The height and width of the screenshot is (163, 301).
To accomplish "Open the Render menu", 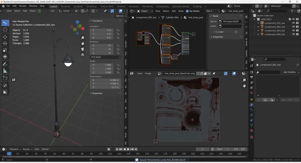I will (23, 6).
